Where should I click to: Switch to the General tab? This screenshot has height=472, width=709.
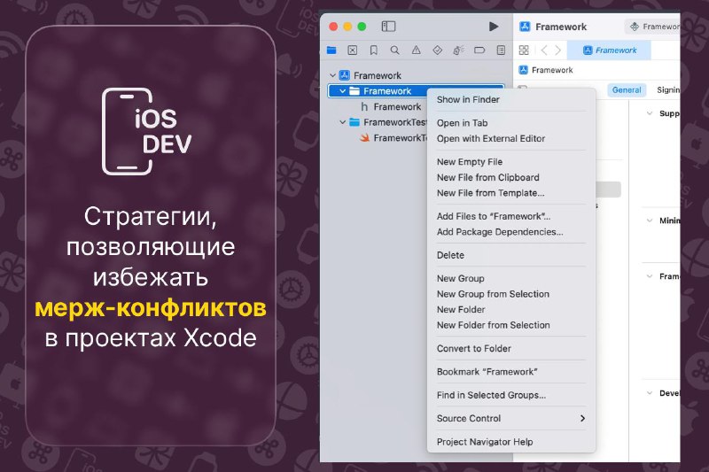pos(627,89)
